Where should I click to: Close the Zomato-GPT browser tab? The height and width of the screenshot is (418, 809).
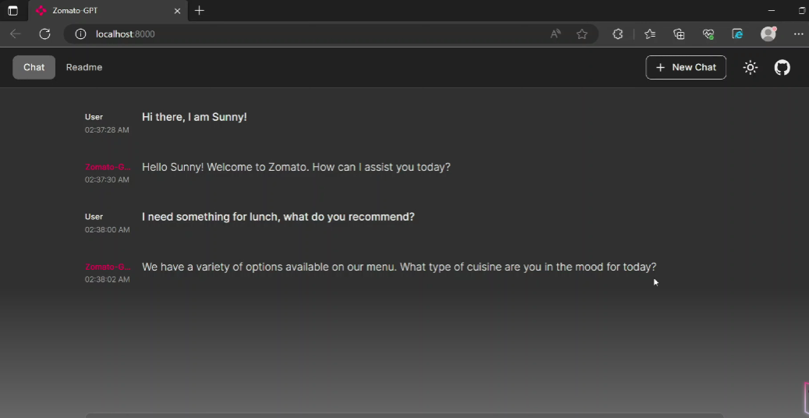click(x=177, y=11)
